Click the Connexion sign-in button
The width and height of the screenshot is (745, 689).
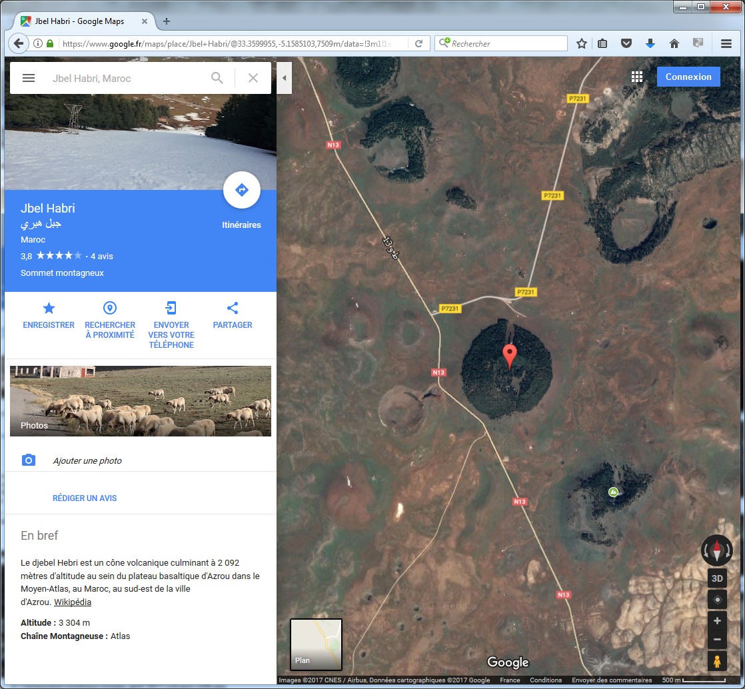[688, 77]
